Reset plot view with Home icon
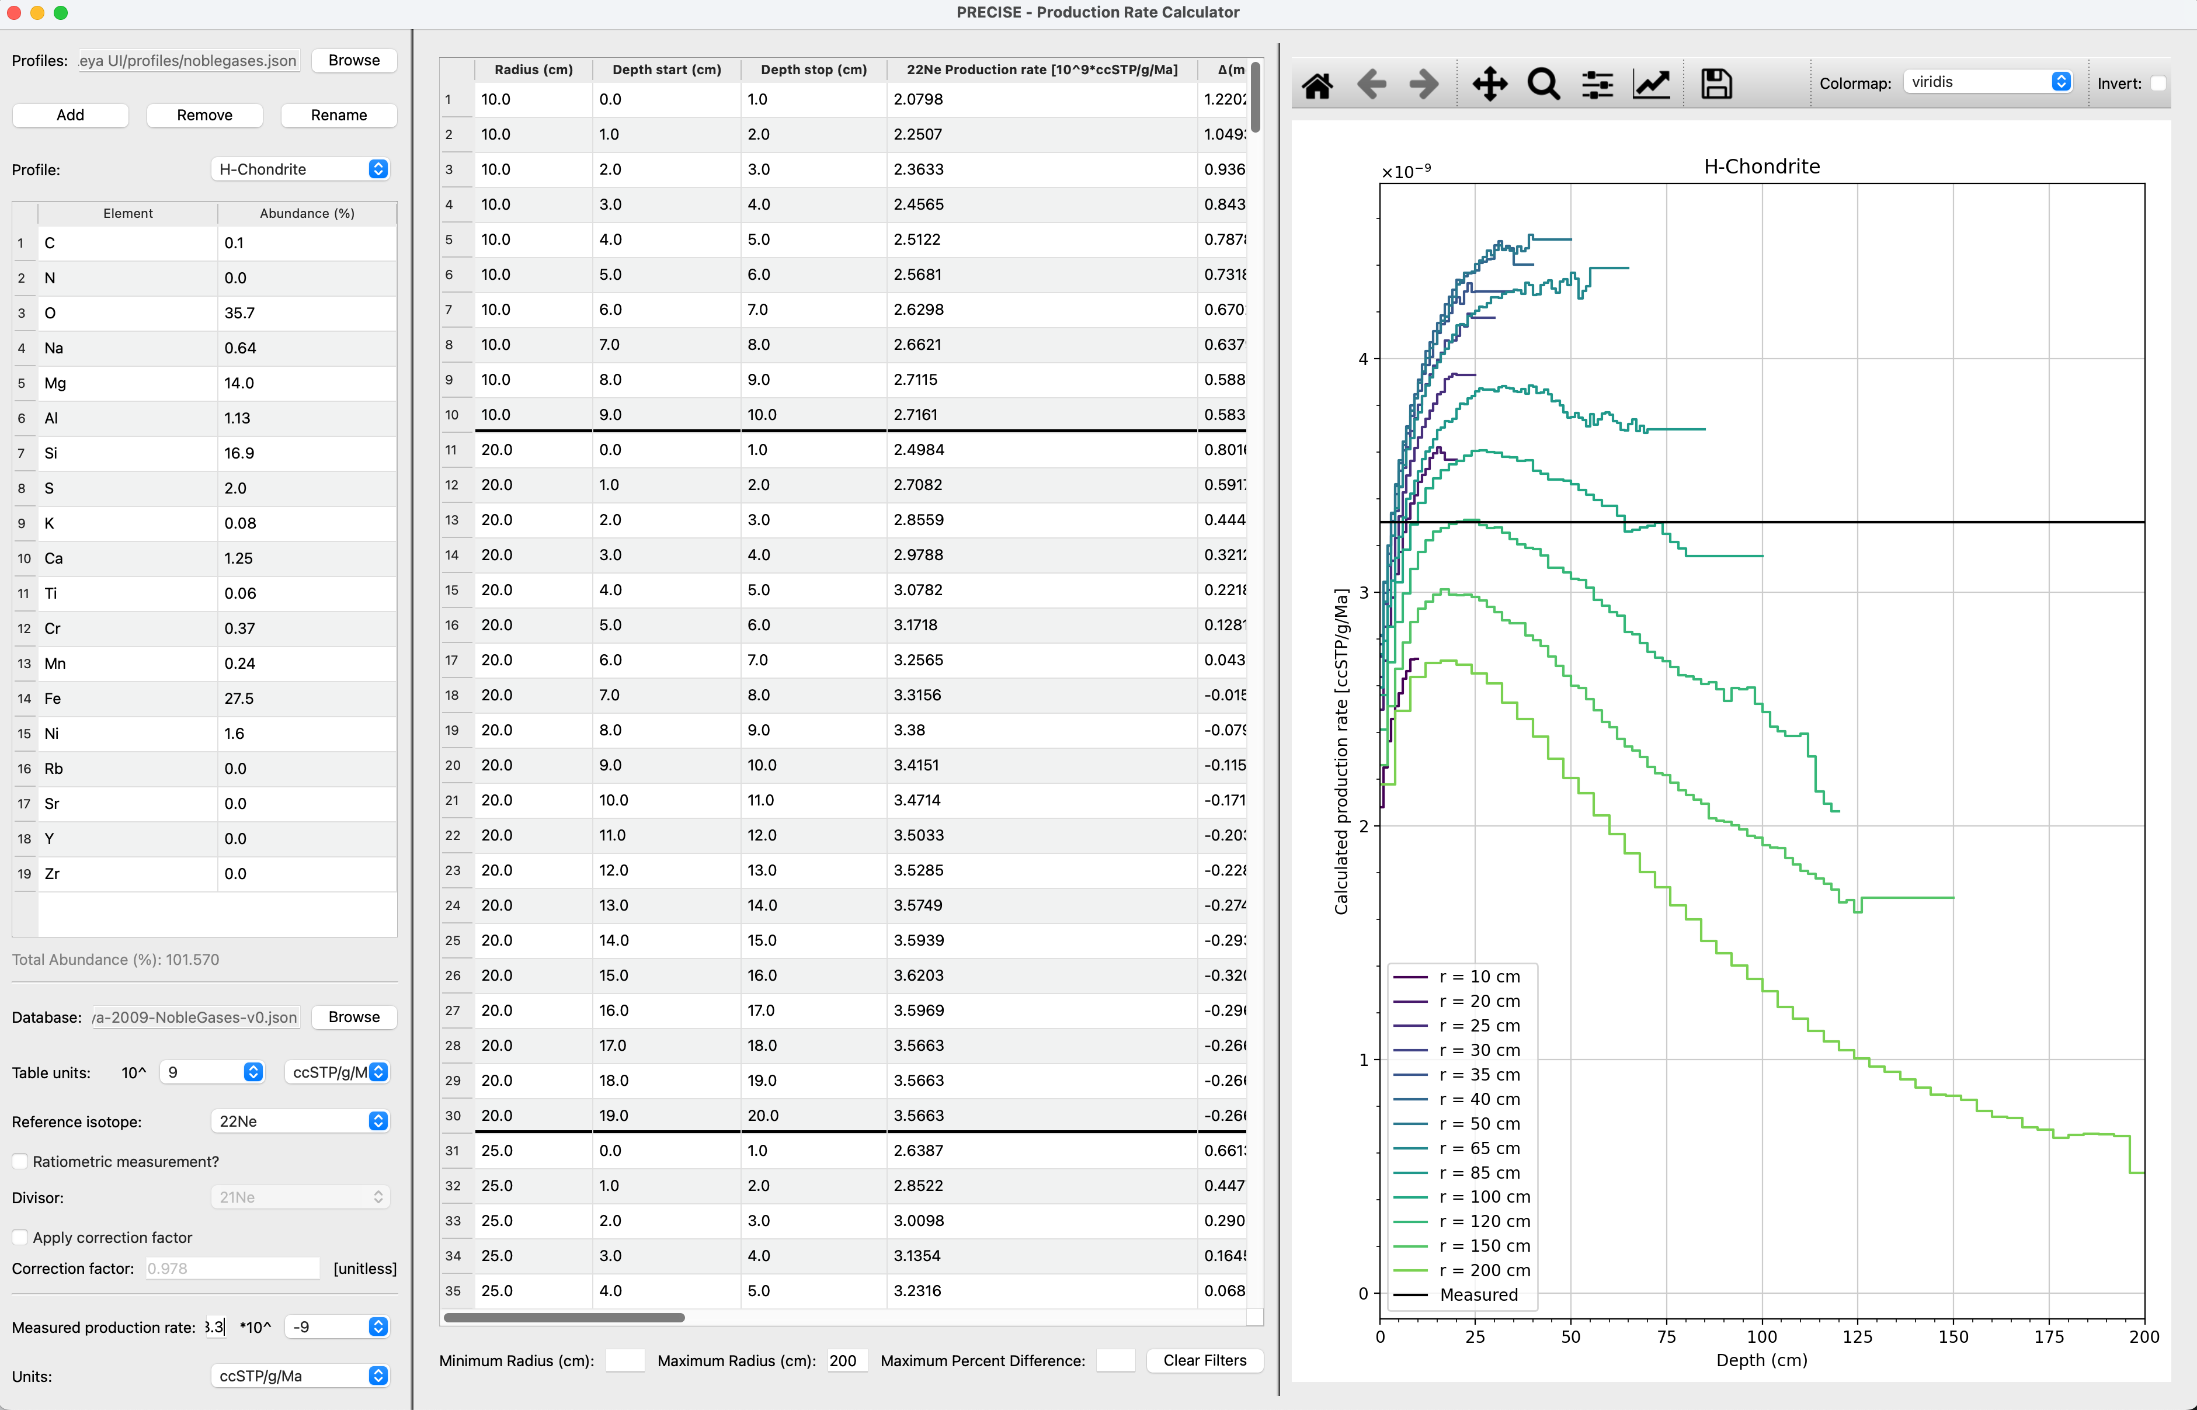The image size is (2197, 1410). click(x=1317, y=84)
